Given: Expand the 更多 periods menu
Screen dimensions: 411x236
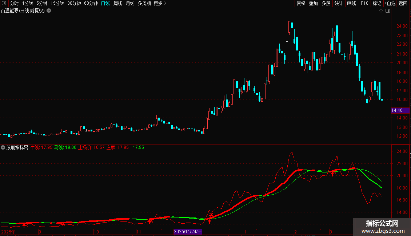Looking at the screenshot, I should click(x=160, y=3).
